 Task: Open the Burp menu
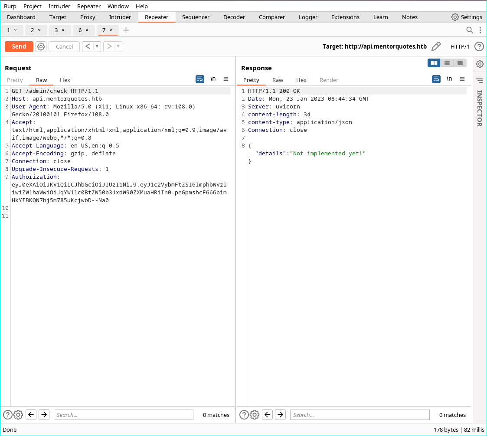pos(10,6)
